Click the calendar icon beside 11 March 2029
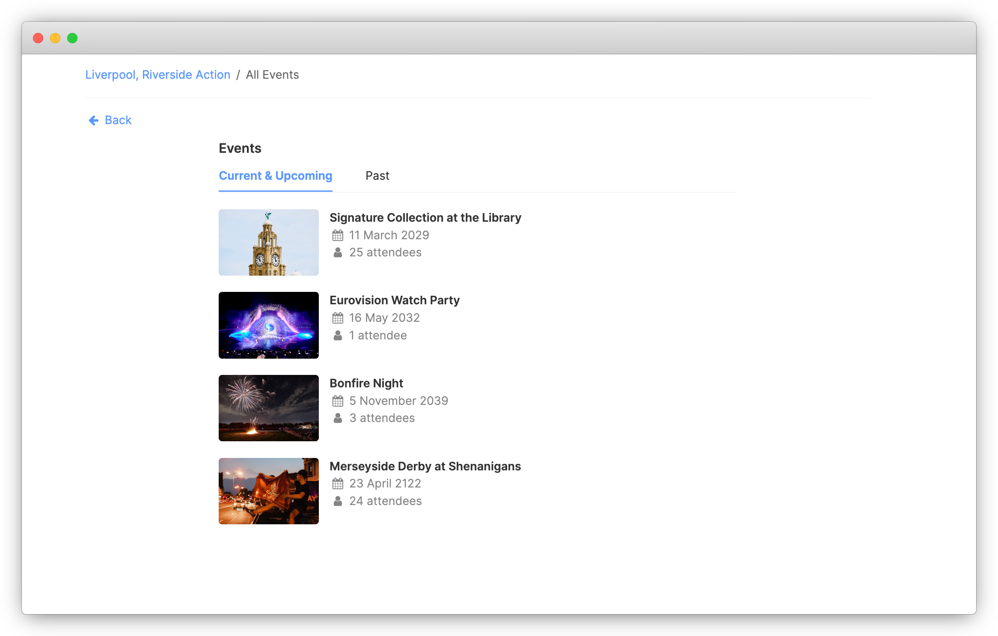Image resolution: width=998 pixels, height=636 pixels. pos(338,235)
